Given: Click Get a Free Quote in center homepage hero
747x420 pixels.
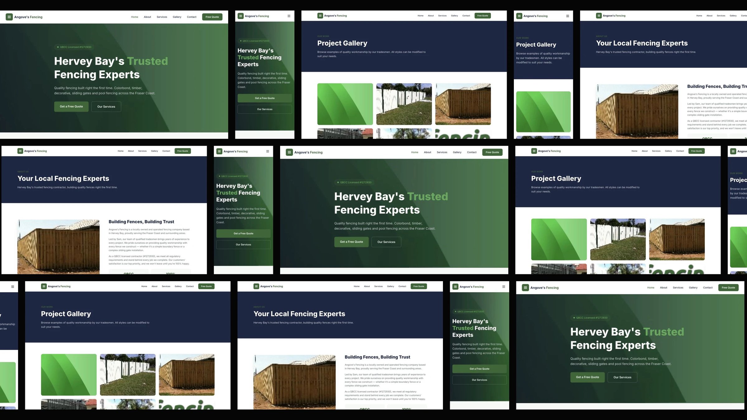Looking at the screenshot, I should pos(351,242).
